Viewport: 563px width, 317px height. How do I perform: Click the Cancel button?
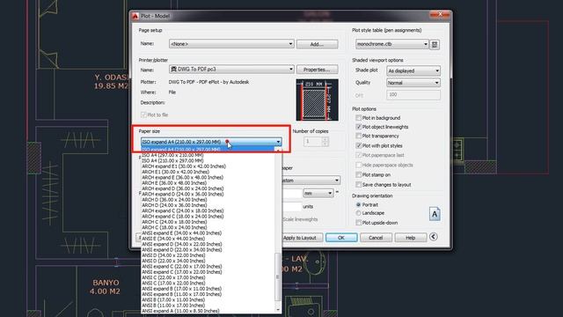point(376,238)
